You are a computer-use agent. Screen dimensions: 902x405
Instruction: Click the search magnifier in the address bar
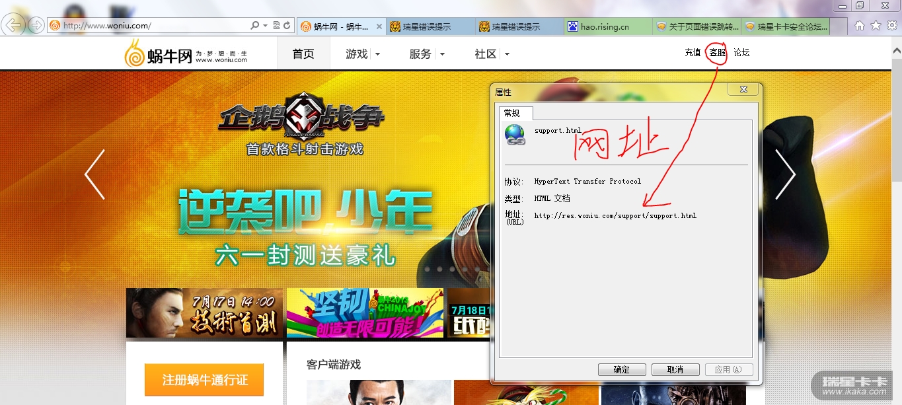(x=255, y=26)
